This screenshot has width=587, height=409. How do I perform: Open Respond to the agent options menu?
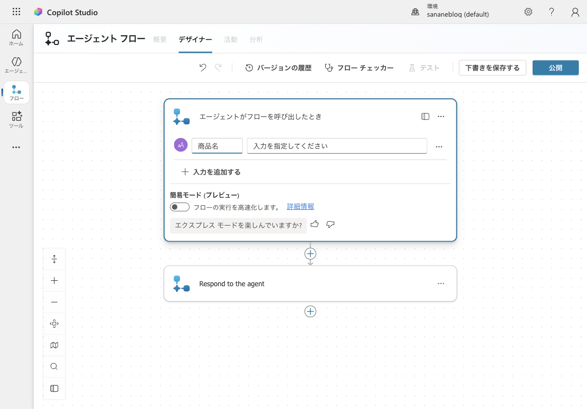click(441, 284)
